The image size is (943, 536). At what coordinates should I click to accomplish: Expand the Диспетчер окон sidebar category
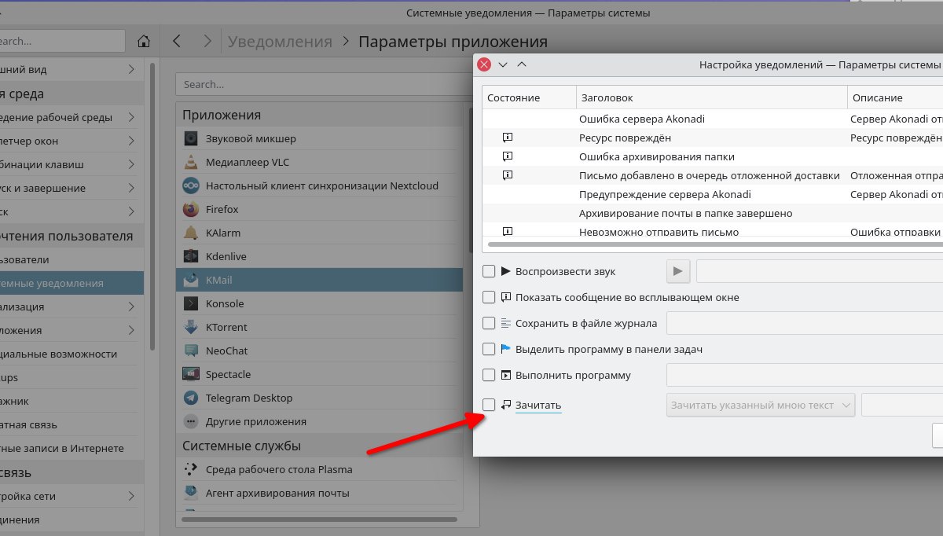point(131,141)
